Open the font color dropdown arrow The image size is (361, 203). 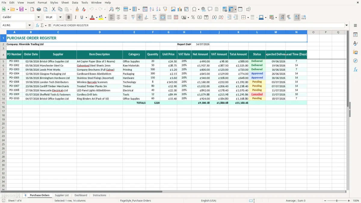pyautogui.click(x=96, y=17)
